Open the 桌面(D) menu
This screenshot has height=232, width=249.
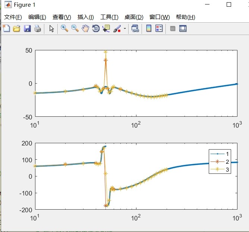(x=134, y=17)
